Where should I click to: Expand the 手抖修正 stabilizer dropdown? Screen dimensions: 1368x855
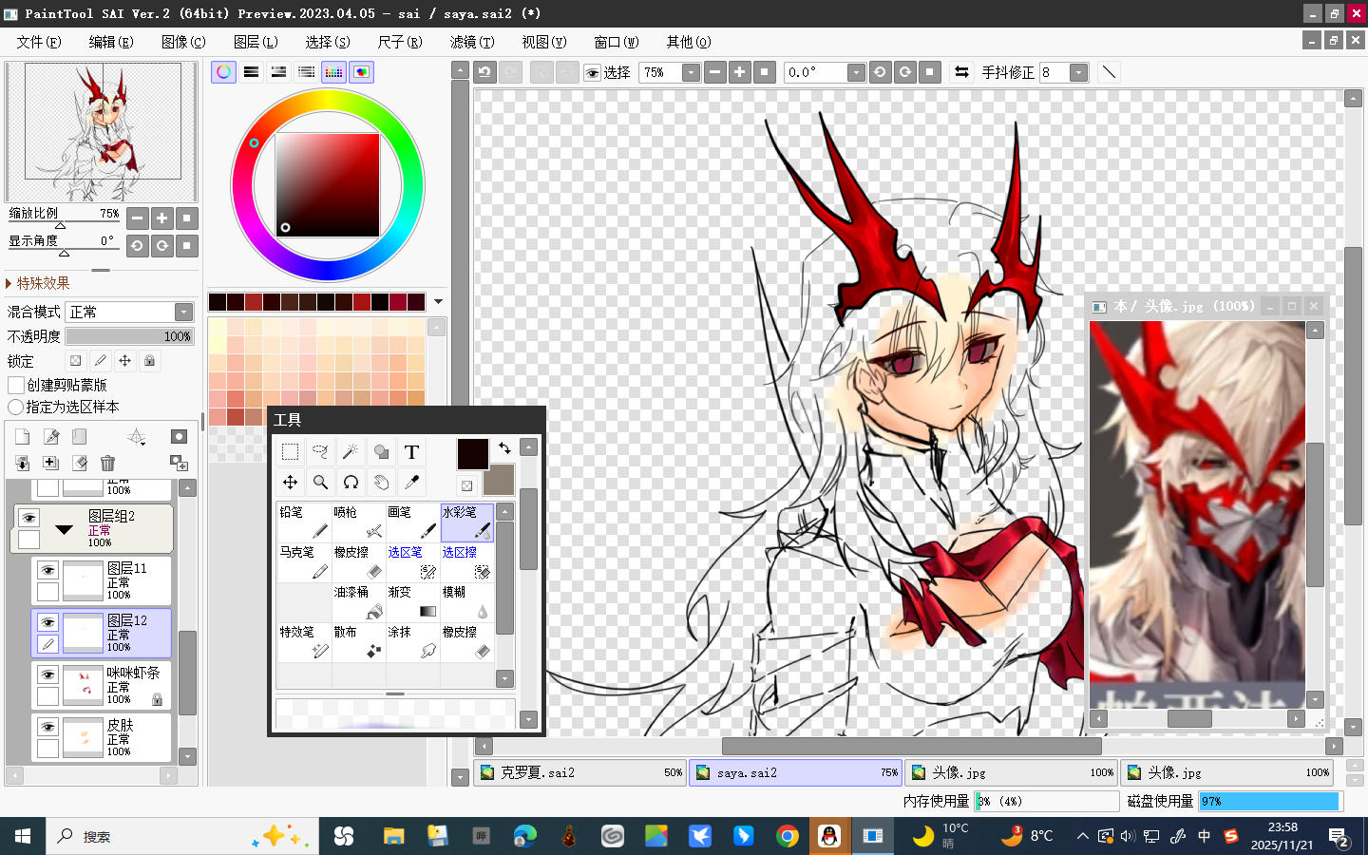(x=1078, y=72)
